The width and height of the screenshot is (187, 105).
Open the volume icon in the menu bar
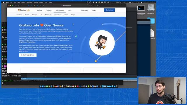point(133,2)
